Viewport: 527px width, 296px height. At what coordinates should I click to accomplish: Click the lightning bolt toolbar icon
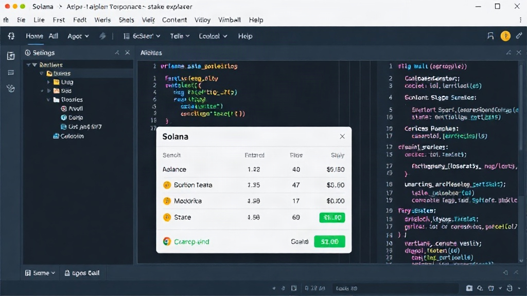point(102,36)
